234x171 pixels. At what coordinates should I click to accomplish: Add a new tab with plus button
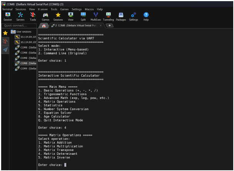[x=109, y=26]
